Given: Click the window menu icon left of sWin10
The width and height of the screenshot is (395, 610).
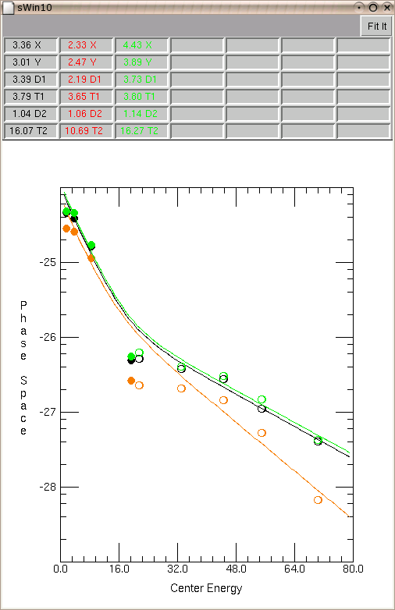Looking at the screenshot, I should [8, 8].
